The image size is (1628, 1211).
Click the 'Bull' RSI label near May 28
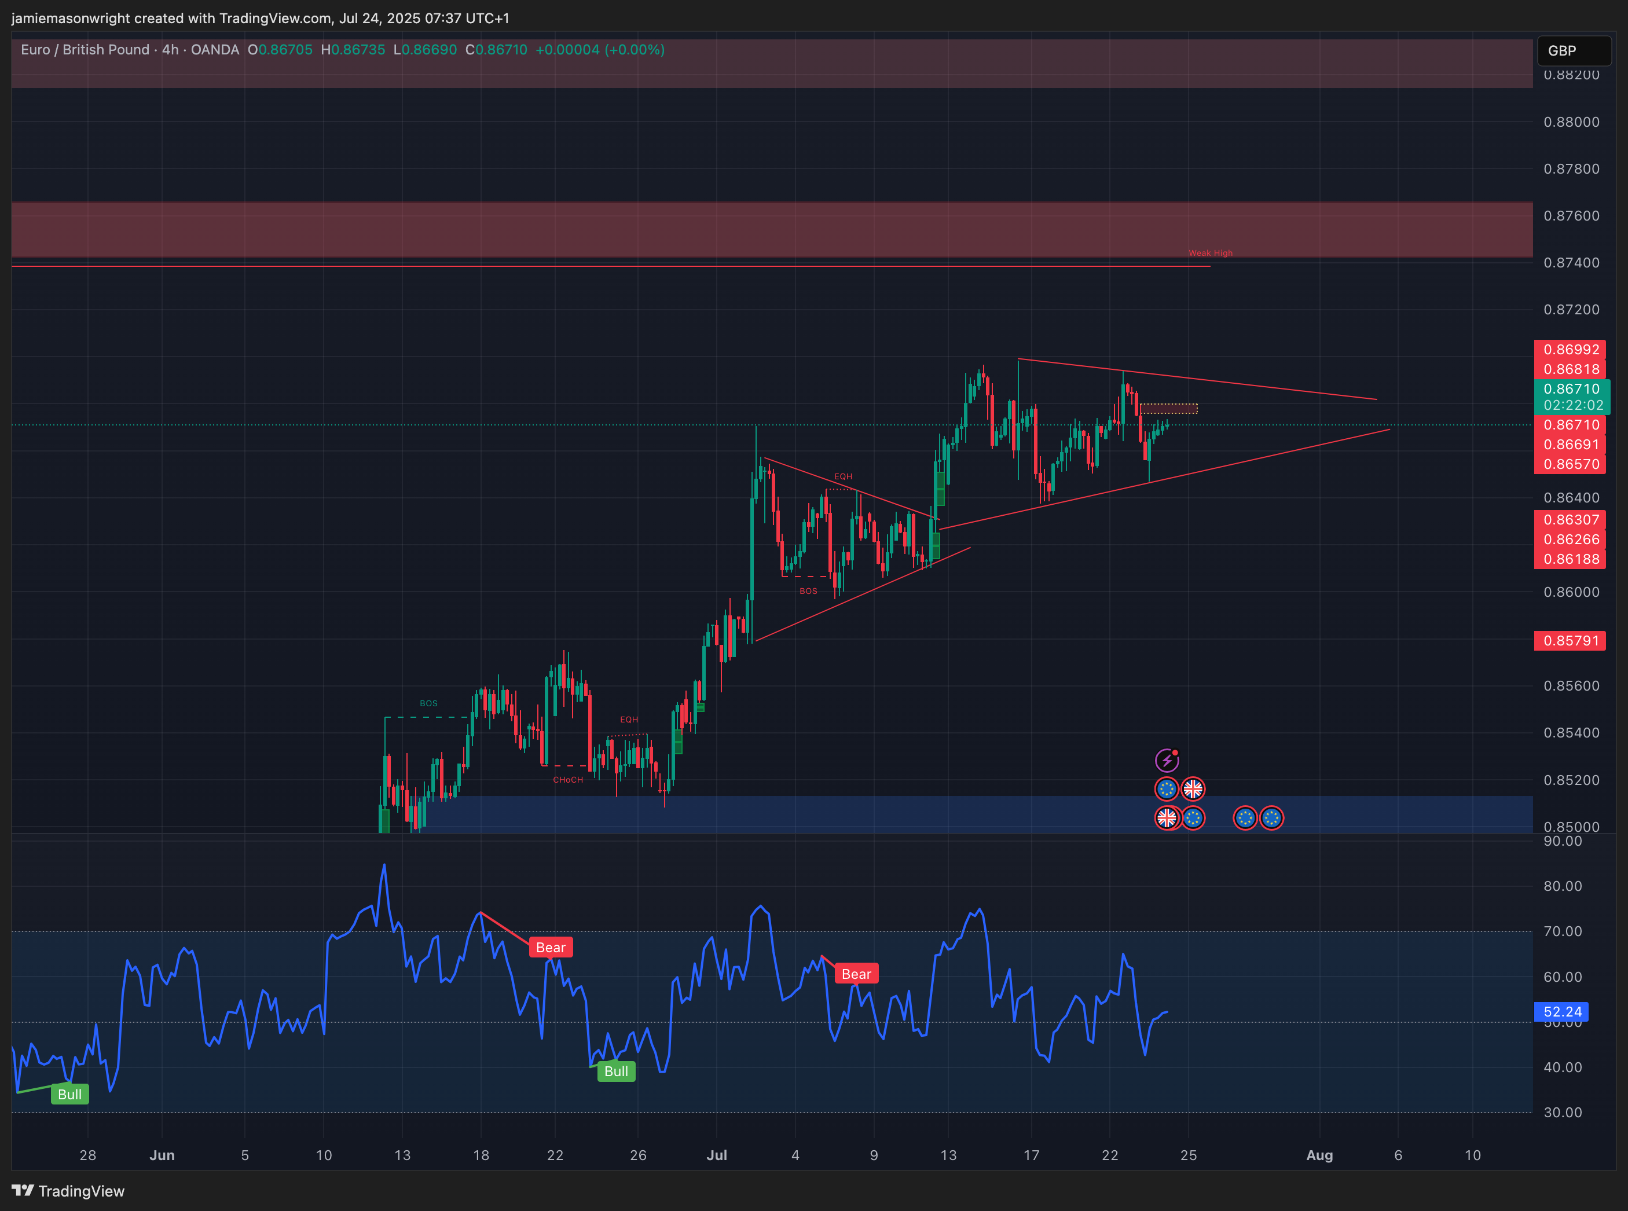tap(69, 1095)
